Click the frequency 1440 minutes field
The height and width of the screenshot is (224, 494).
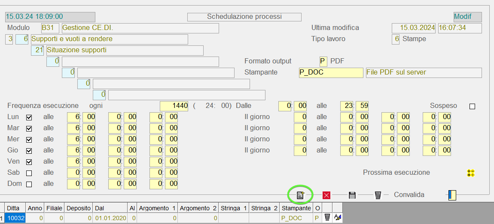tap(174, 106)
